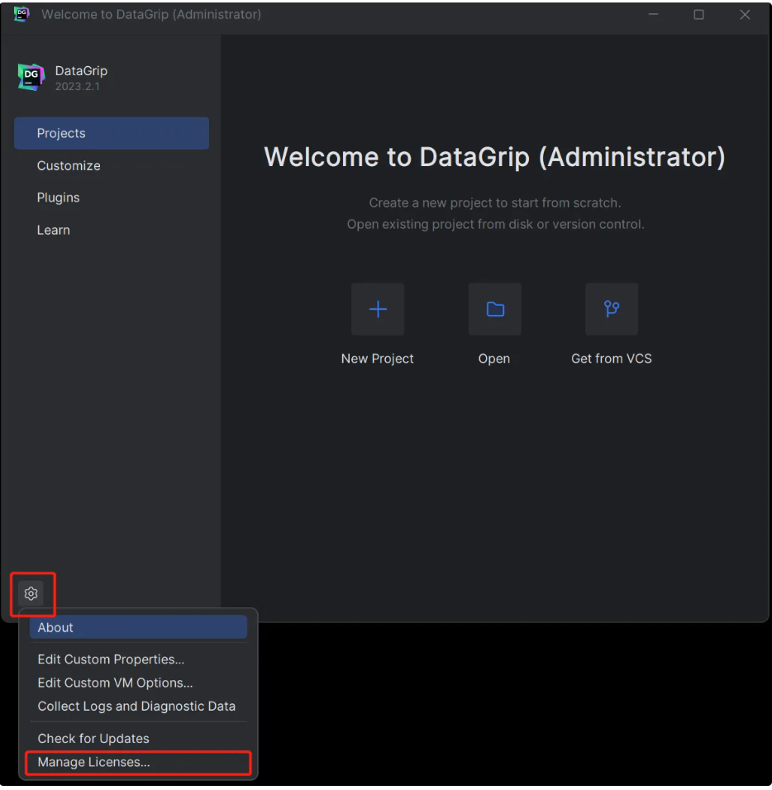Minimize the DataGrip welcome window
Viewport: 772px width, 790px height.
[653, 15]
